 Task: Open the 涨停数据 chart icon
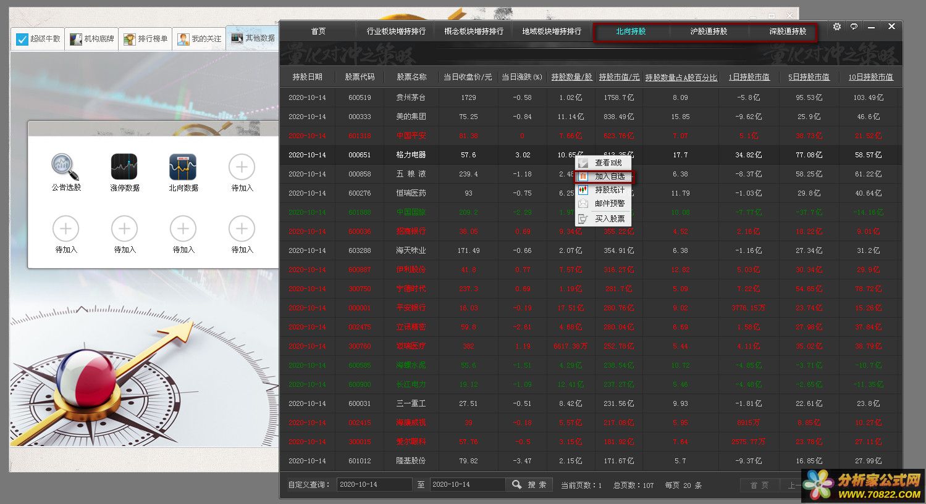pos(124,167)
